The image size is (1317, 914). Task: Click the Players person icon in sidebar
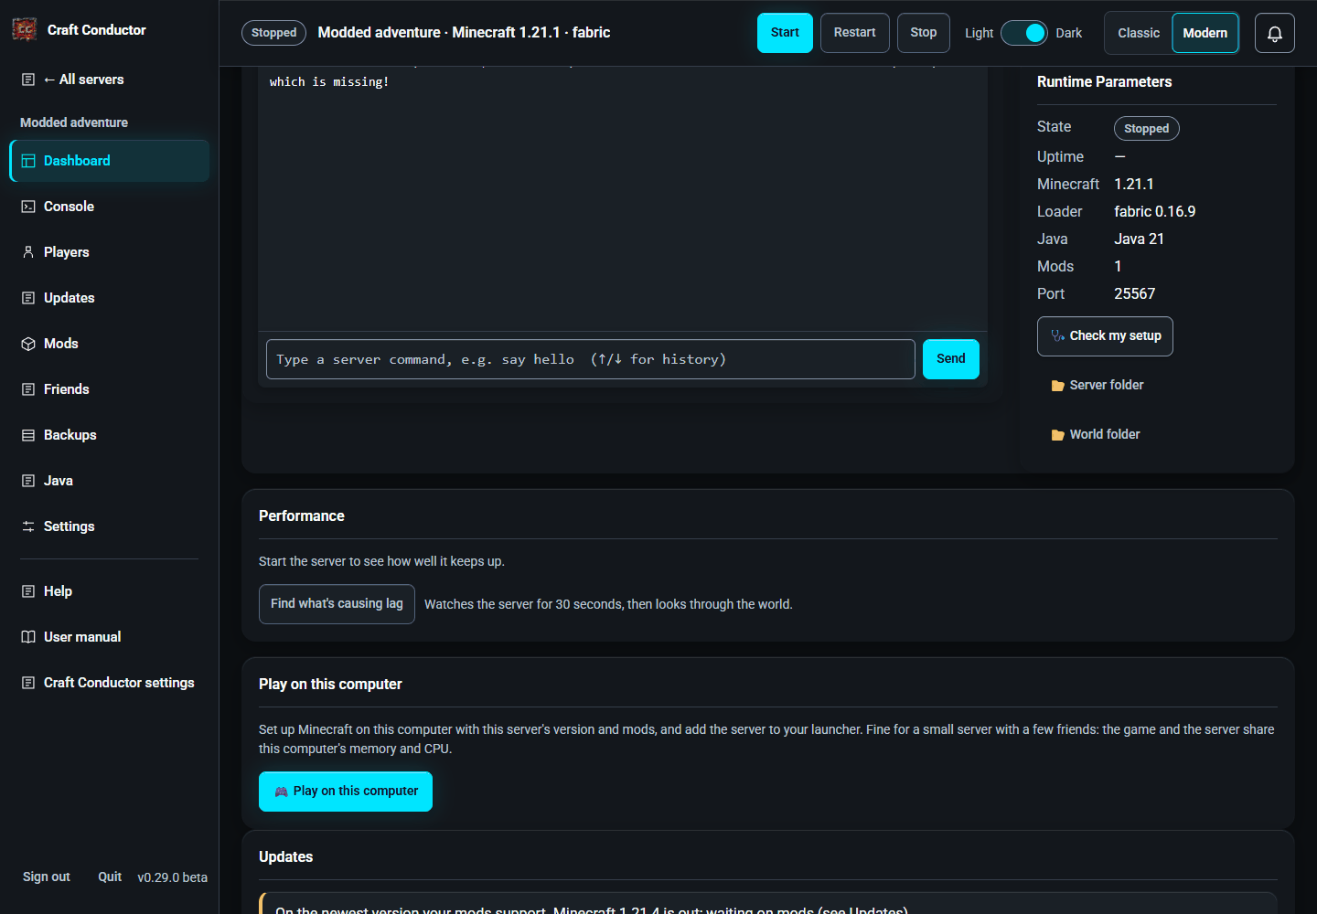(x=28, y=252)
